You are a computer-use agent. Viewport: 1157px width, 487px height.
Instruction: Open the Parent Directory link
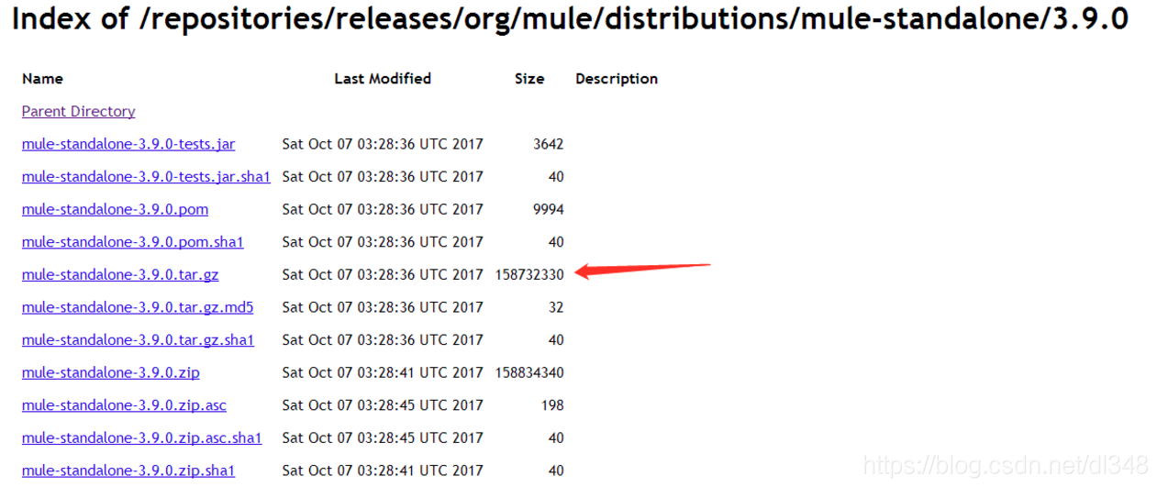click(x=79, y=111)
